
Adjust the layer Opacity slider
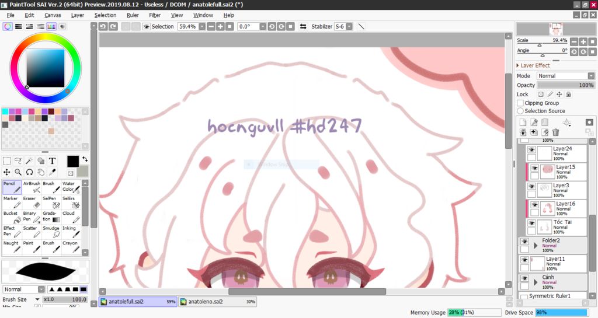tap(566, 85)
